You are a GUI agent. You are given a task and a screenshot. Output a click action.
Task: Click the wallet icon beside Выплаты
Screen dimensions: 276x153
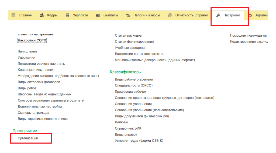coord(98,15)
